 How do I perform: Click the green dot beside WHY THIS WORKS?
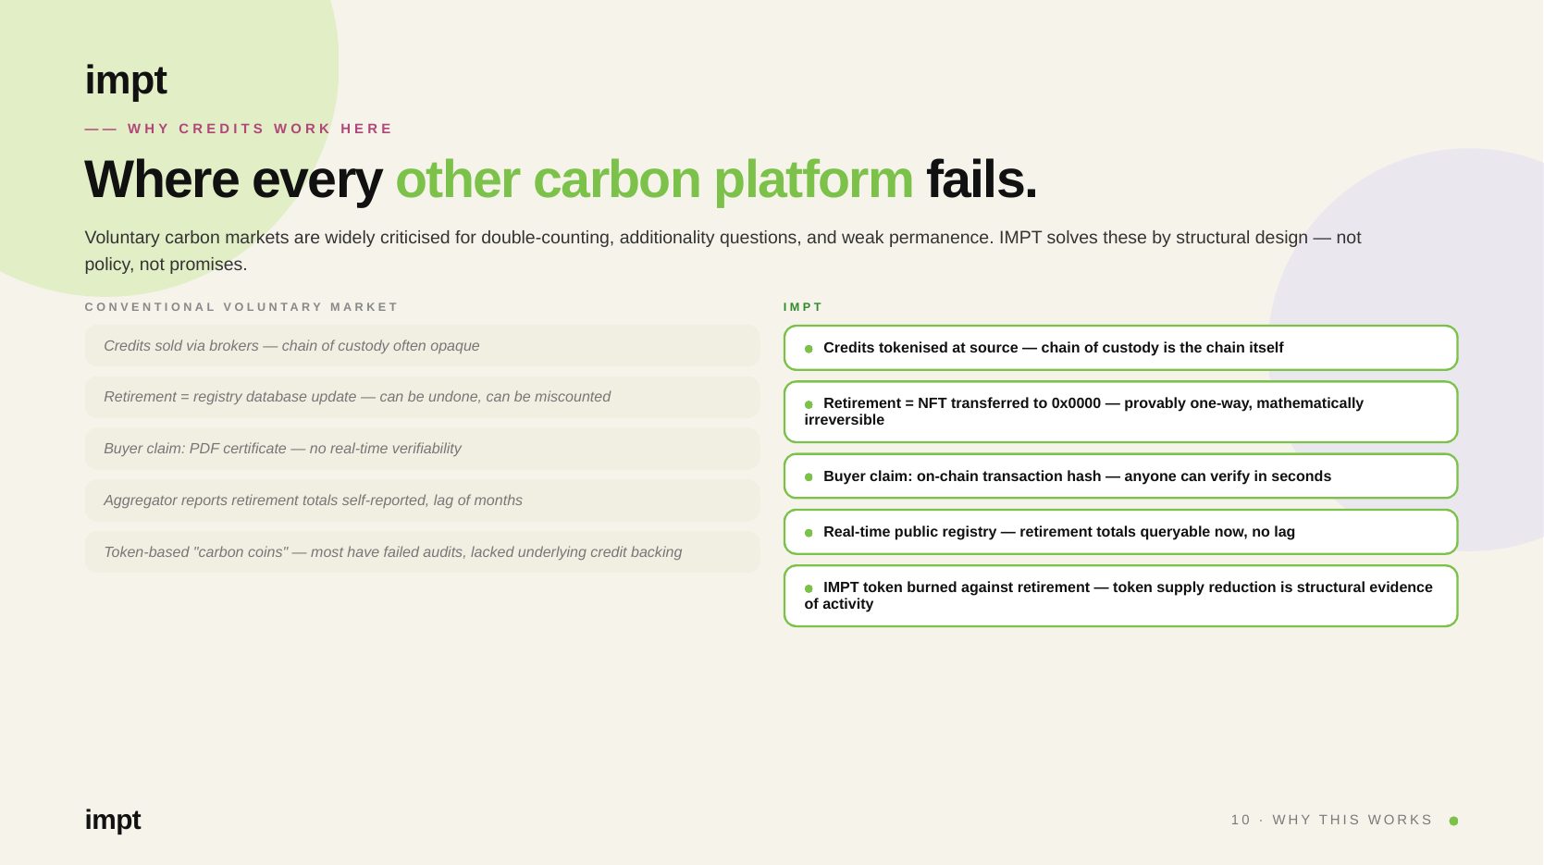(x=1453, y=821)
